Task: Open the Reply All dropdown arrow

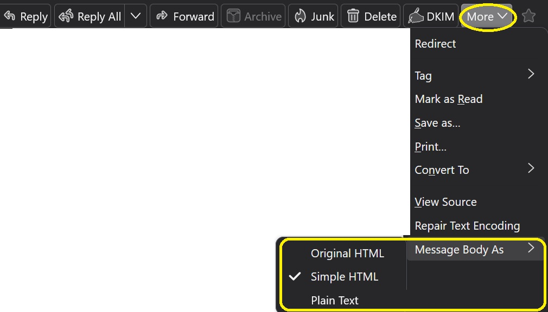Action: (x=136, y=16)
